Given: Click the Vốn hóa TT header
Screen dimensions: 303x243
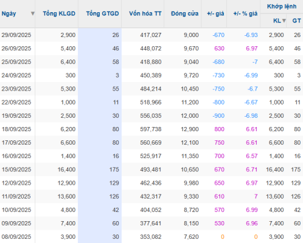Looking at the screenshot, I should coord(145,13).
